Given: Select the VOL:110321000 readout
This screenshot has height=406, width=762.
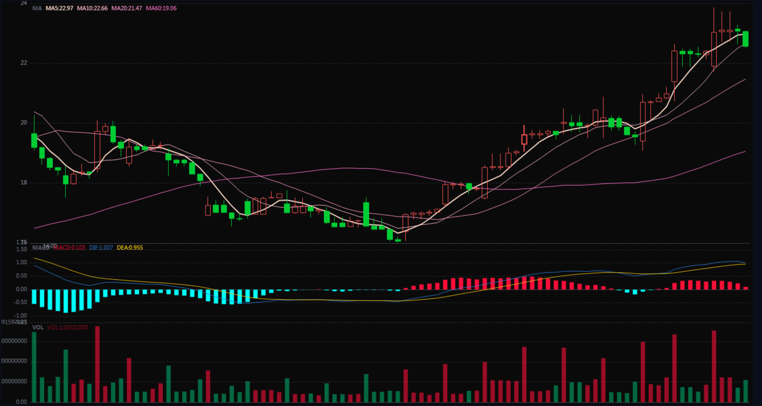Looking at the screenshot, I should coord(68,328).
